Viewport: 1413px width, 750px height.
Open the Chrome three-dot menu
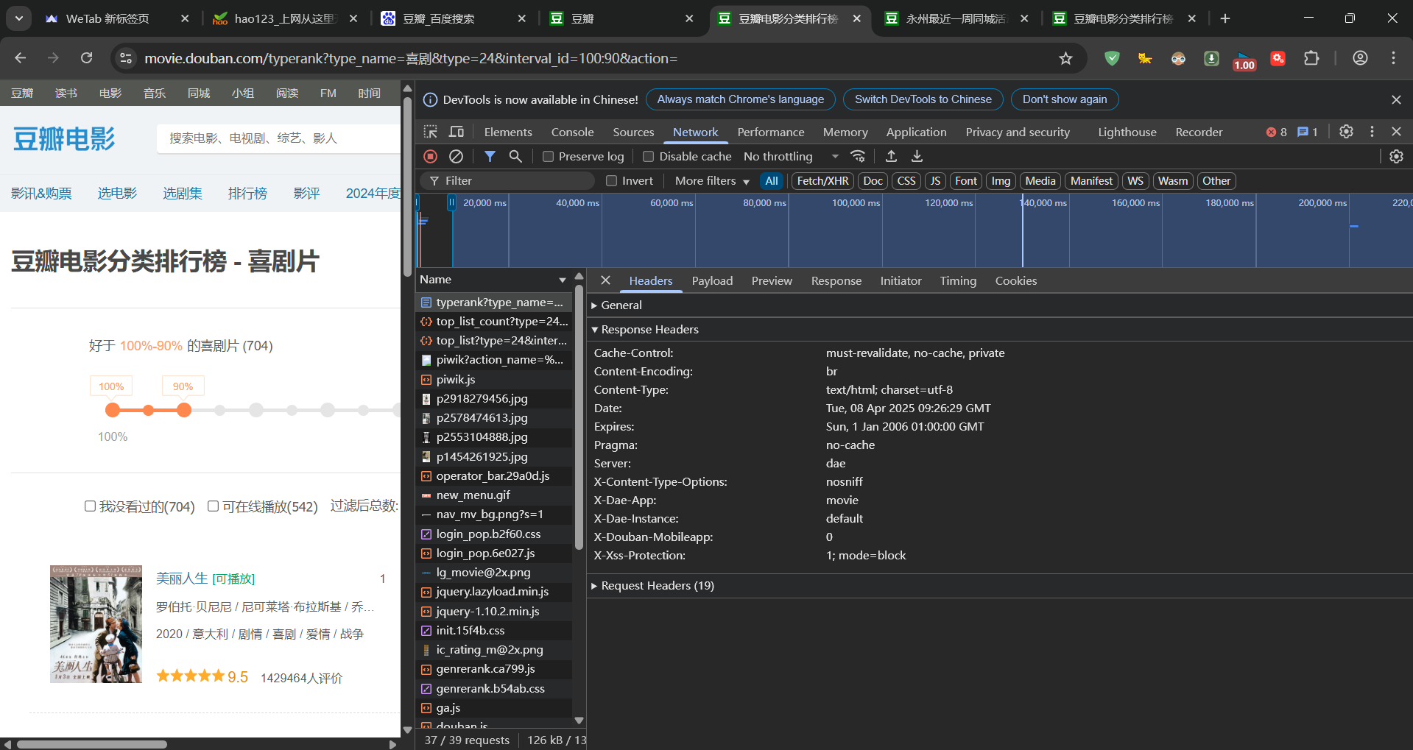point(1393,58)
